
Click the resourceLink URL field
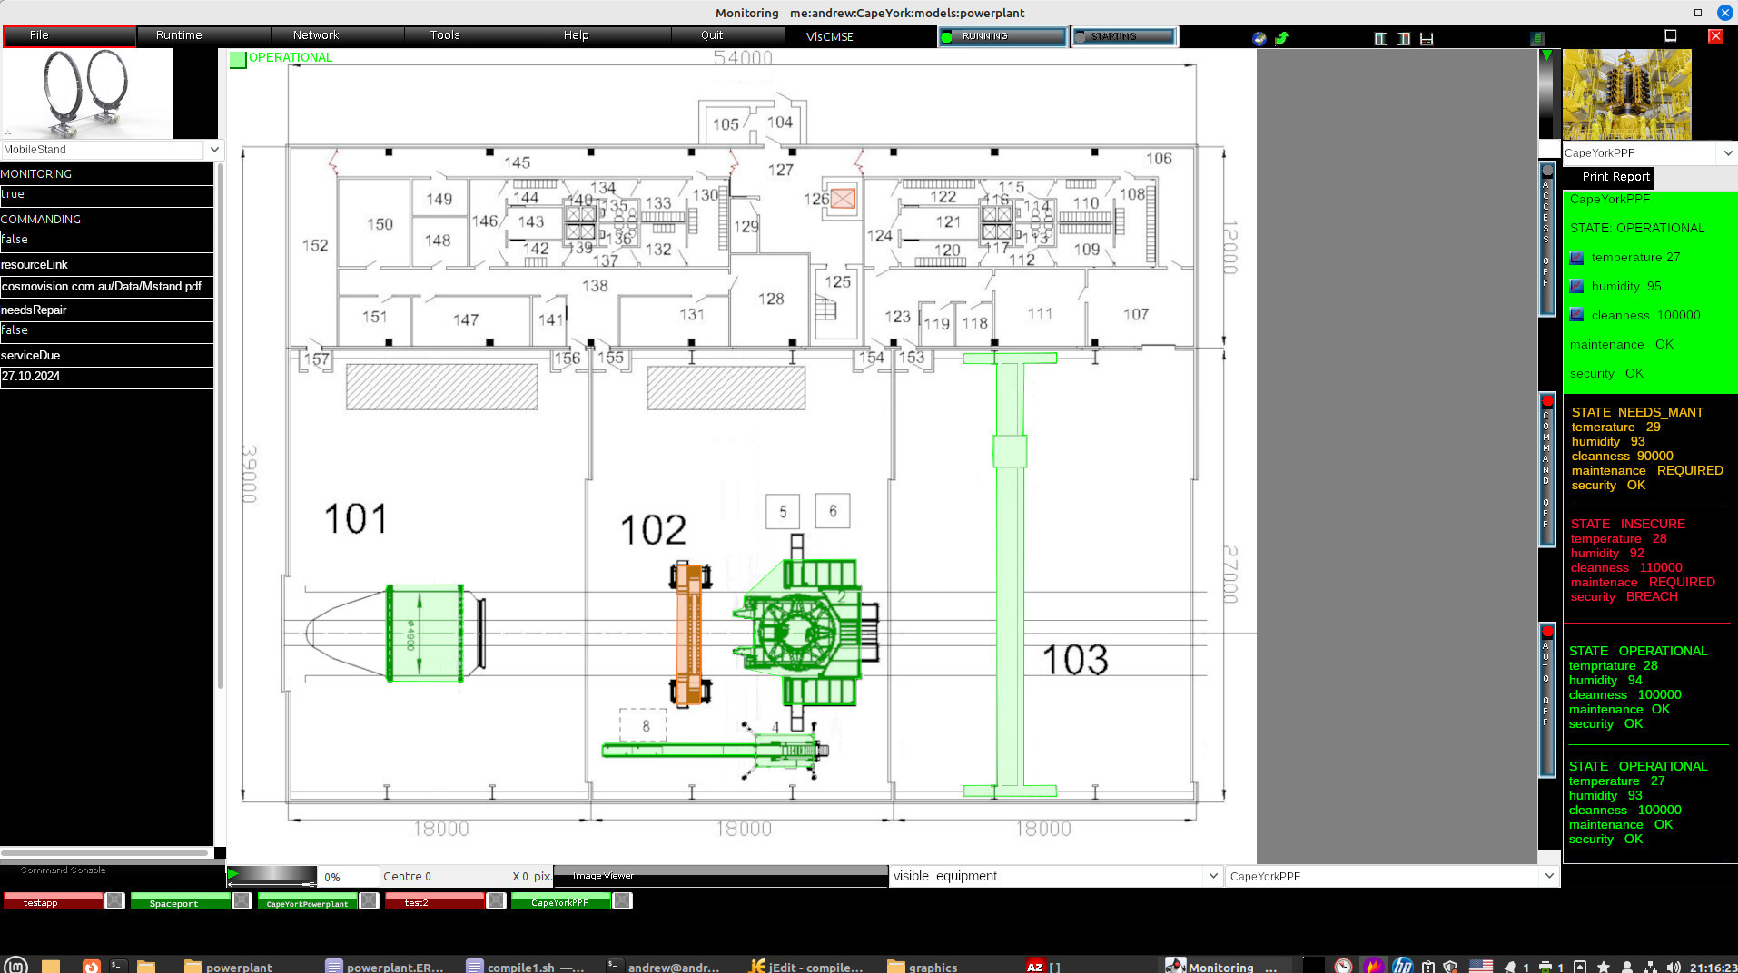tap(106, 287)
